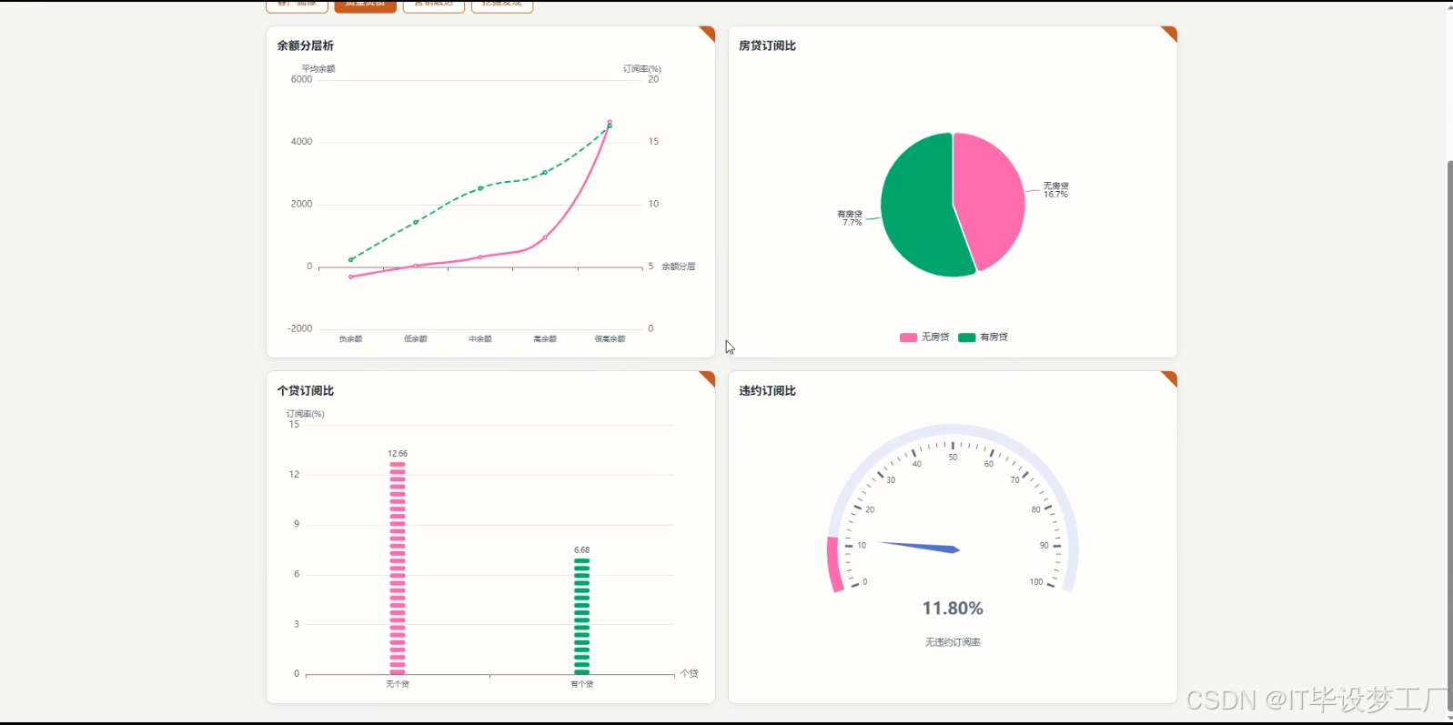
Task: Click pink line point at 高余额
Action: pos(545,237)
